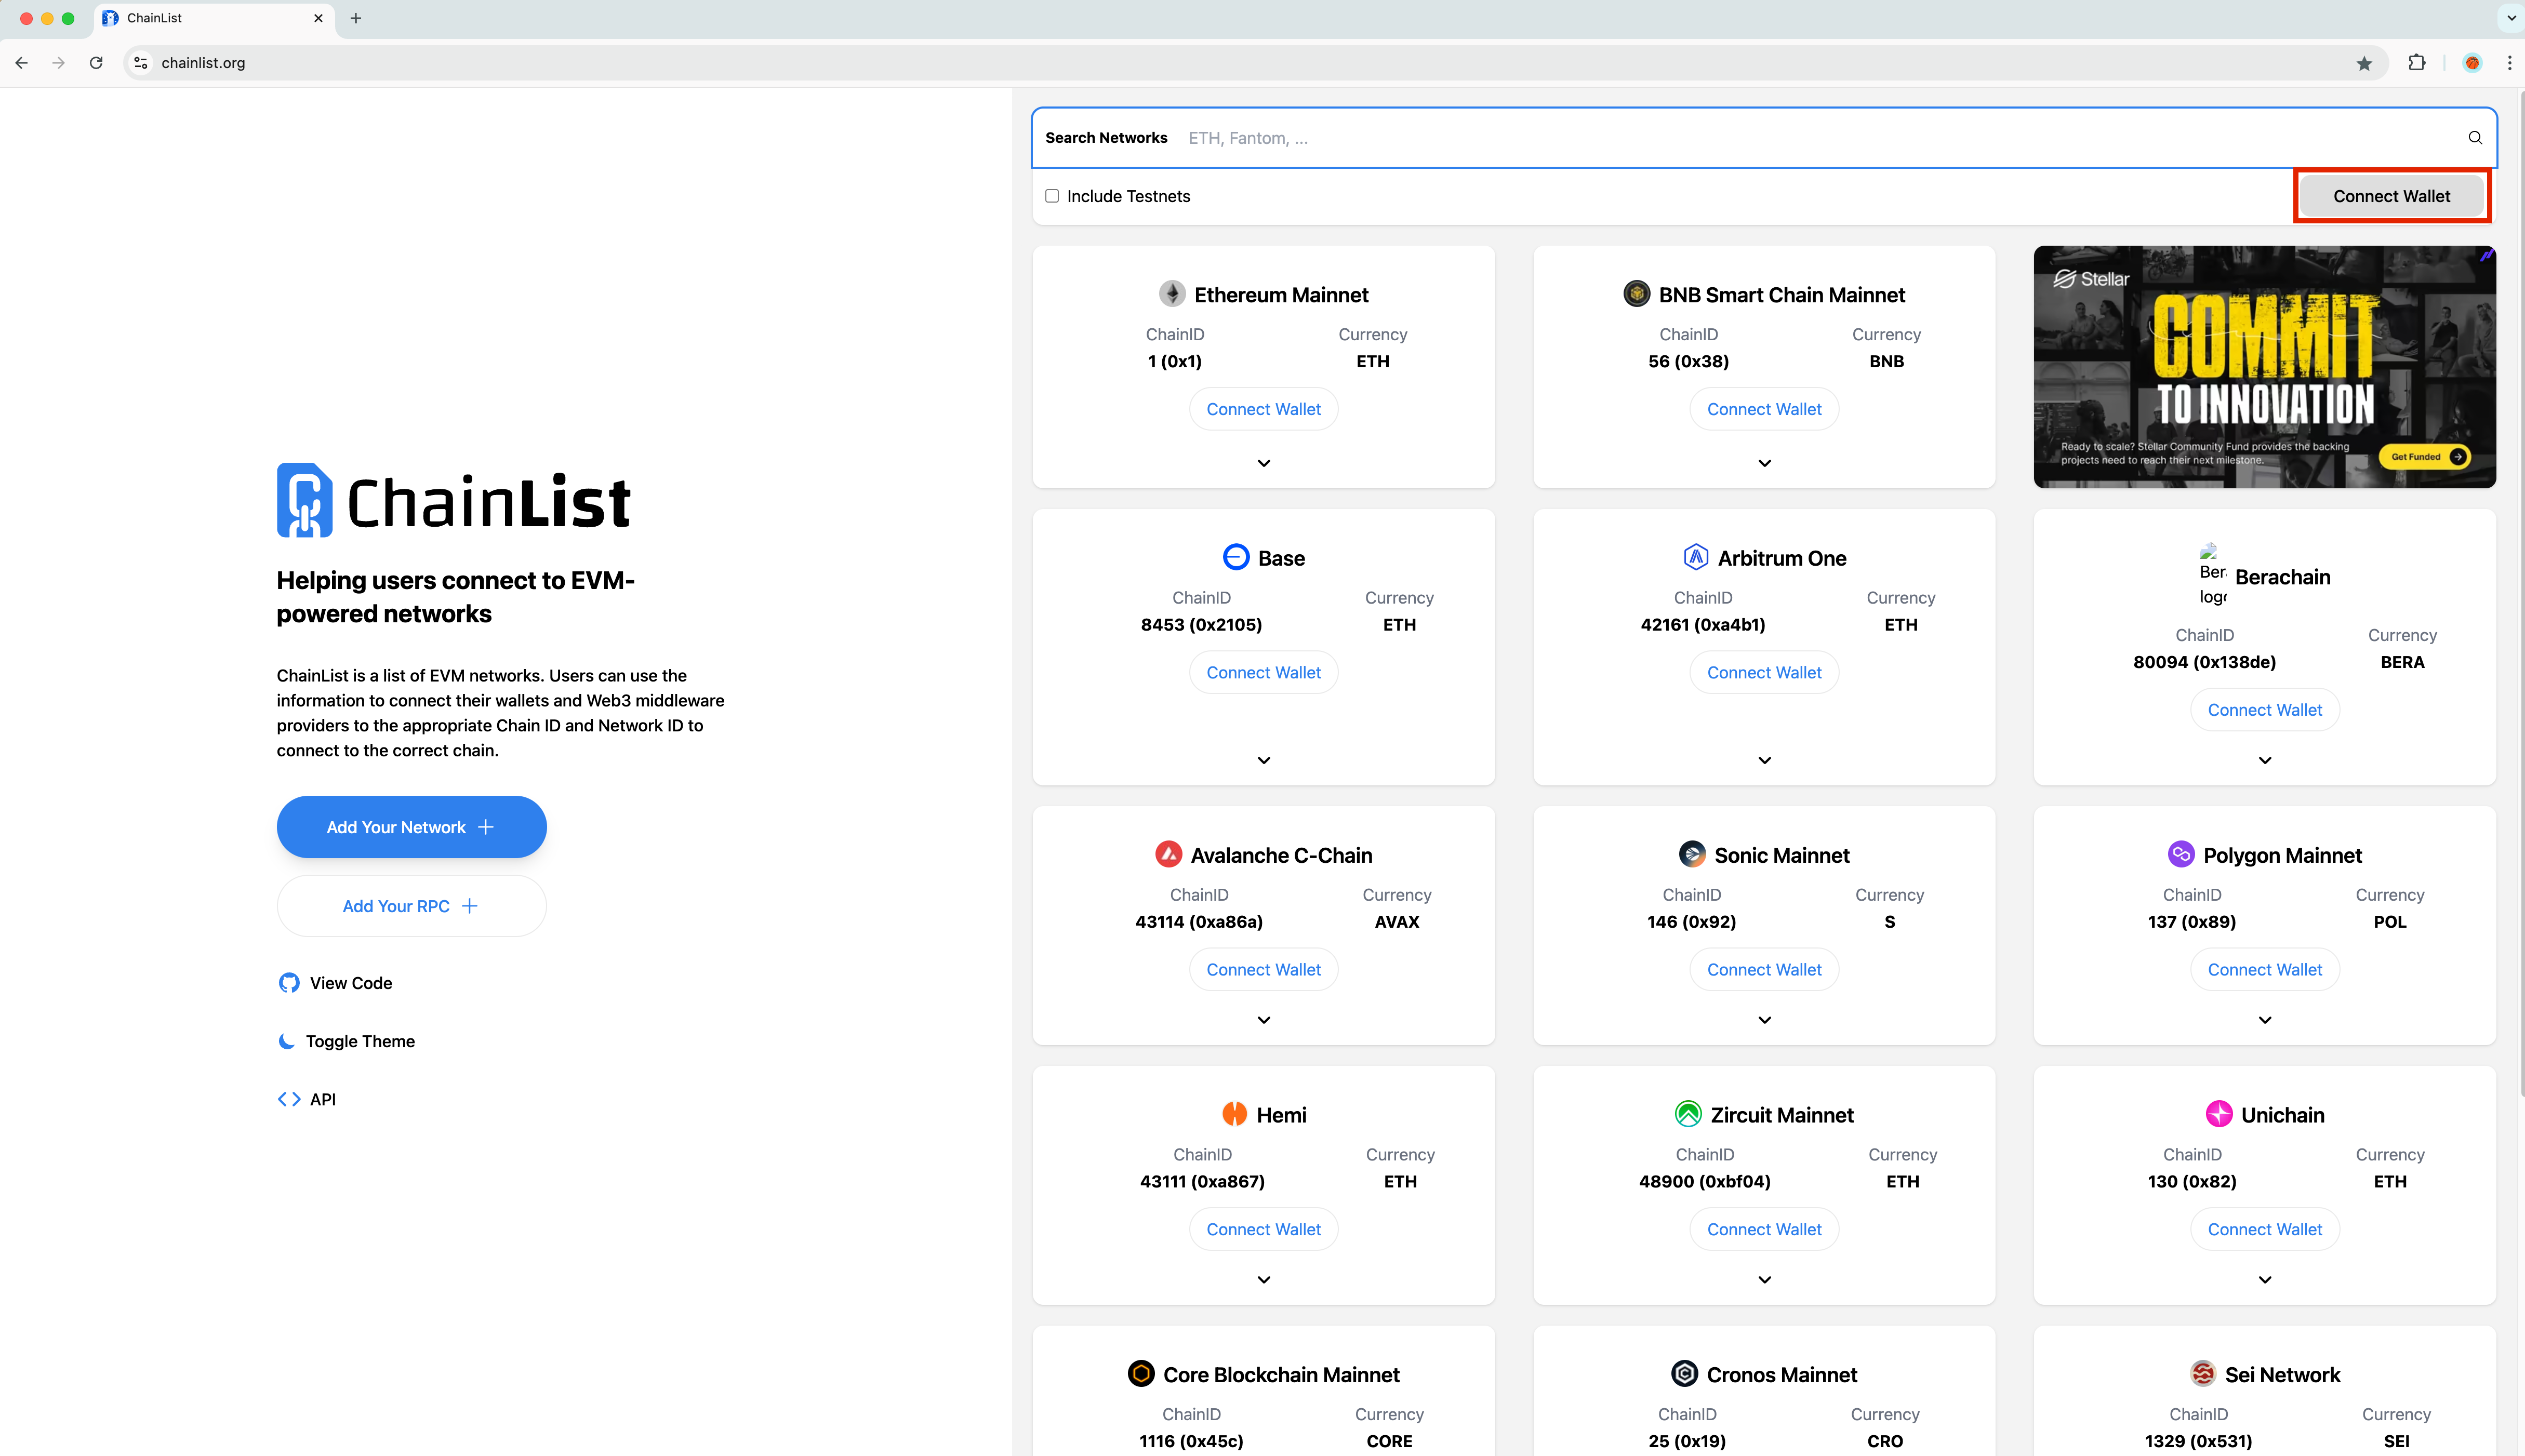Connect wallet for BNB Smart Chain
This screenshot has height=1456, width=2525.
point(1765,409)
